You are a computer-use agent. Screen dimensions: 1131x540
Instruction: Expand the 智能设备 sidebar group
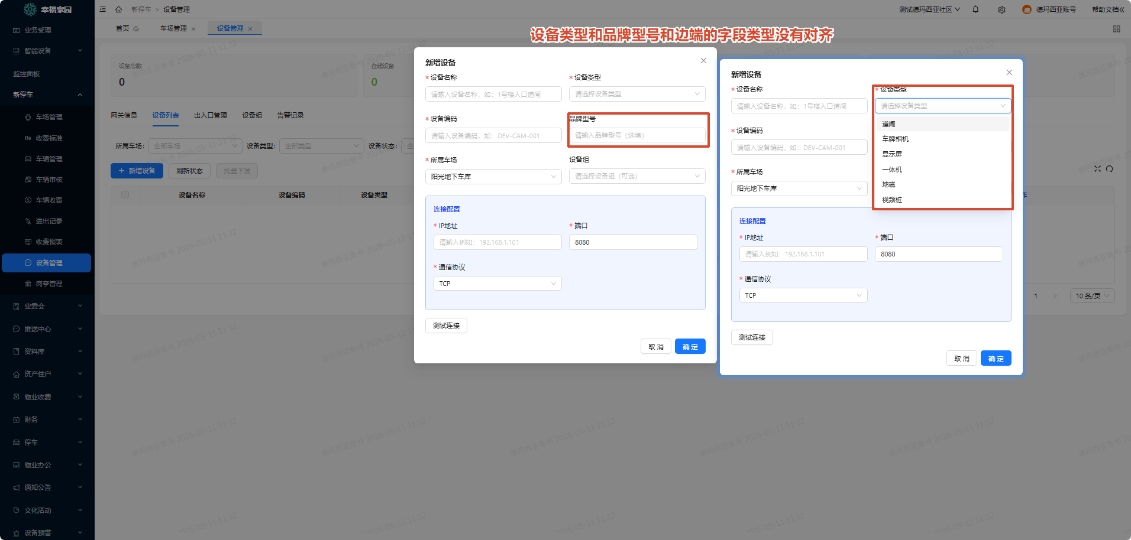[x=47, y=51]
